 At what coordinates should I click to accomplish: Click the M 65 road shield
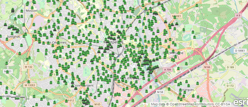click(x=98, y=104)
